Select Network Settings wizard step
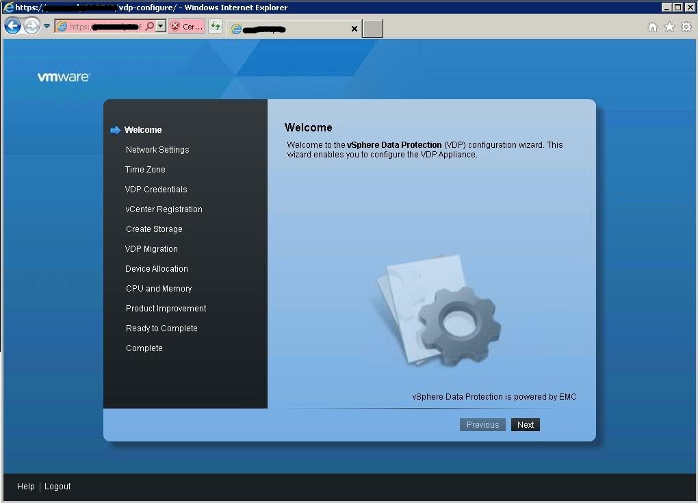The image size is (698, 503). point(157,150)
